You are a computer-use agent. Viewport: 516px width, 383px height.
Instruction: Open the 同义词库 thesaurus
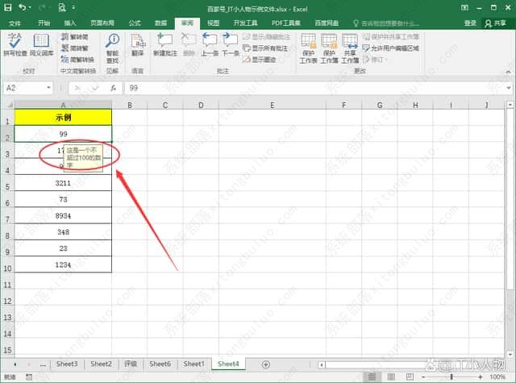[42, 45]
